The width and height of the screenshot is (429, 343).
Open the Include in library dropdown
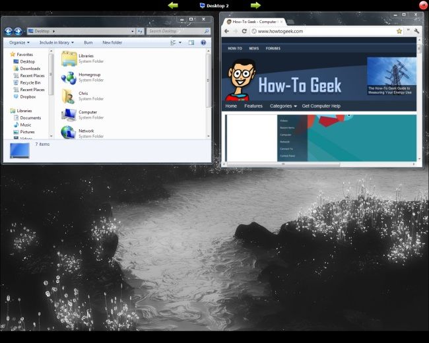point(57,42)
